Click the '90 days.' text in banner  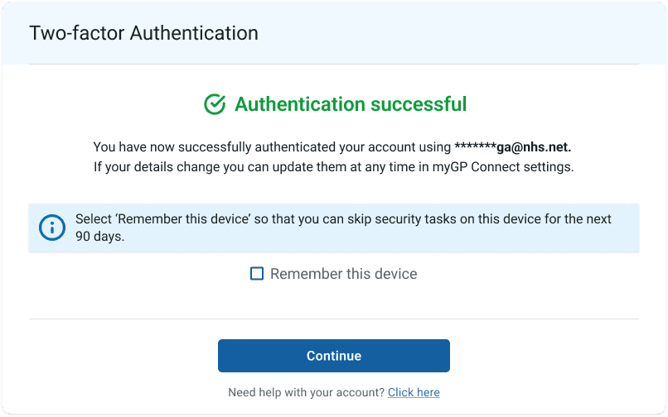pyautogui.click(x=100, y=236)
